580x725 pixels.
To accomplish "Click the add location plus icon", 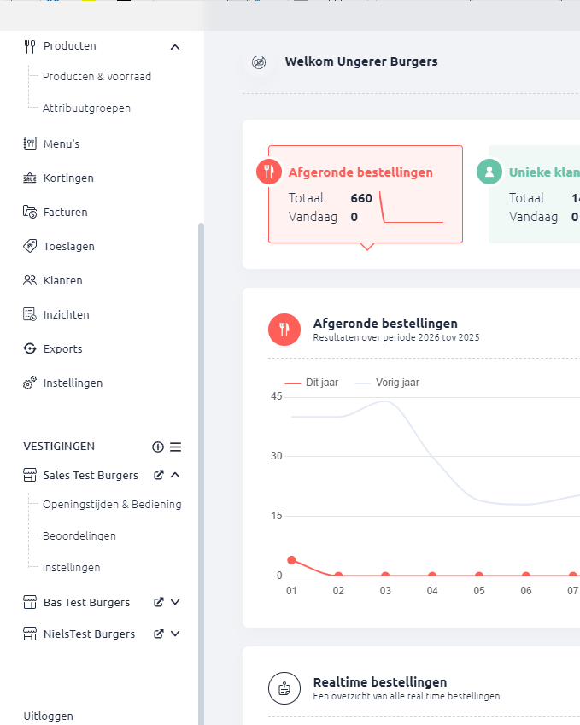I will (x=158, y=447).
